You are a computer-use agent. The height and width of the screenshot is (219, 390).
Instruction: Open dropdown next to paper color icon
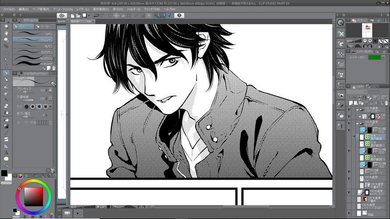89,16
